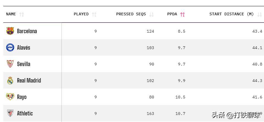The height and width of the screenshot is (122, 264).
Task: Click the PPDA column header label
Action: point(172,14)
